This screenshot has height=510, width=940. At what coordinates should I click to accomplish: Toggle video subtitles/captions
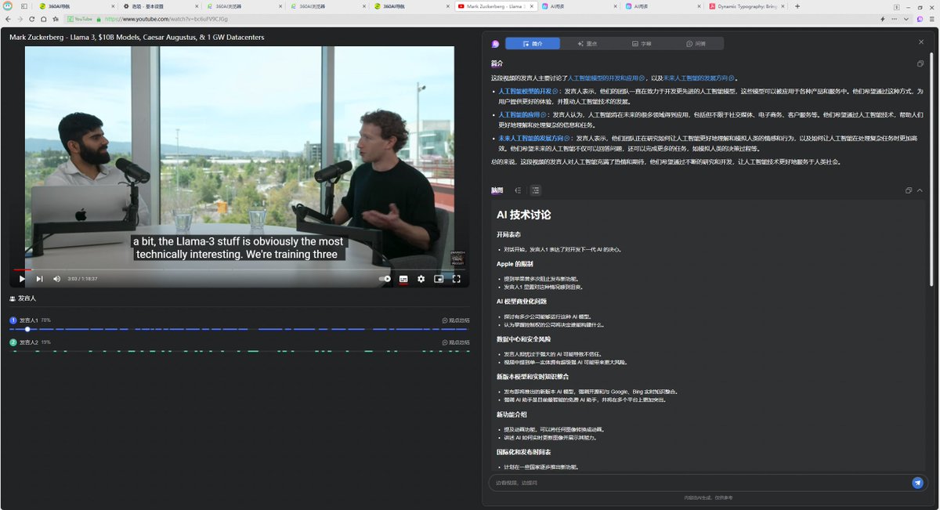403,279
